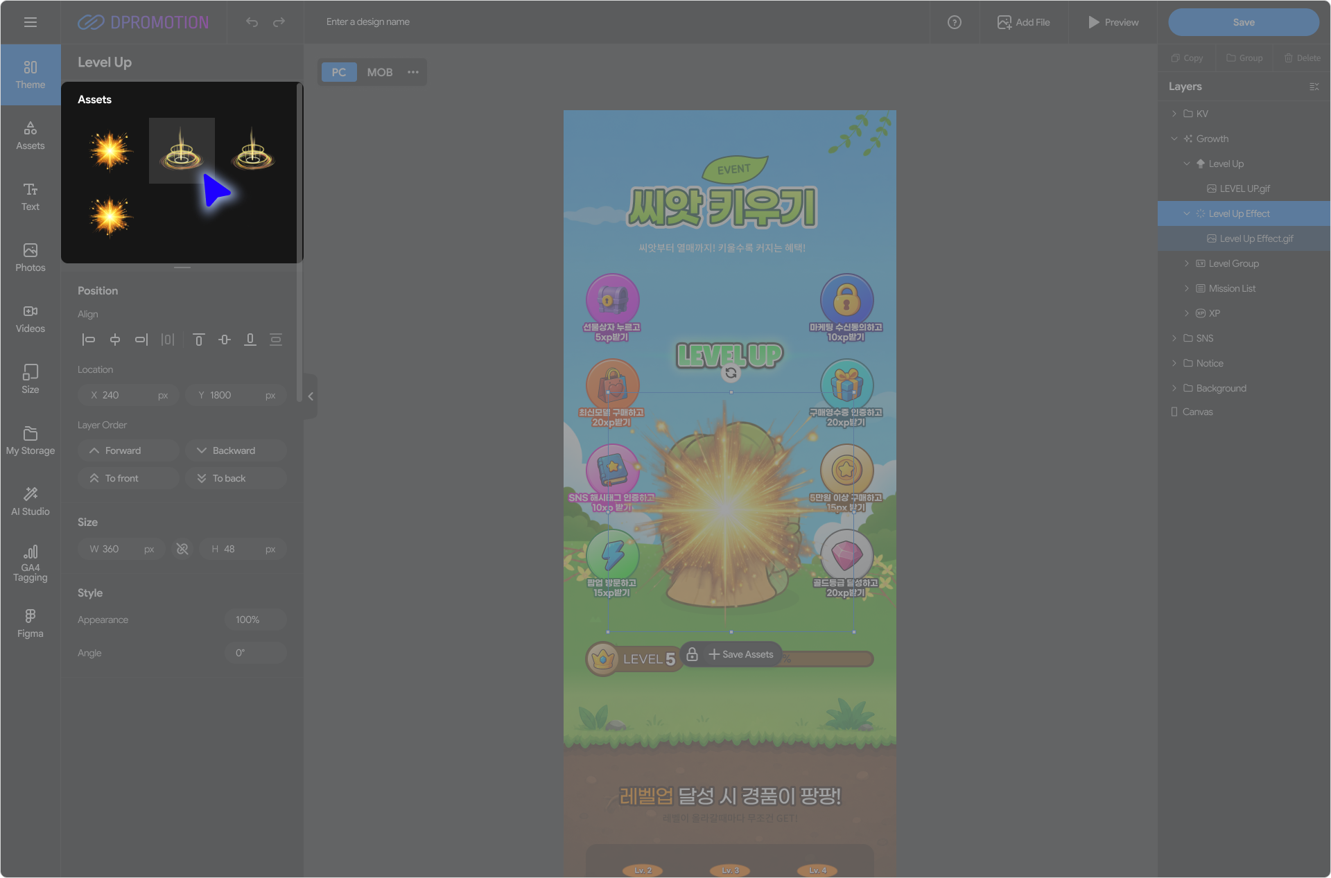Click the Backward layer order button
This screenshot has width=1331, height=878.
click(236, 450)
